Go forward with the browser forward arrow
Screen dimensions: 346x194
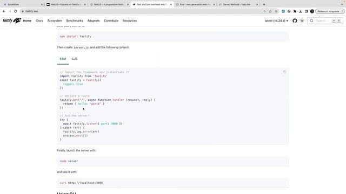pos(10,11)
